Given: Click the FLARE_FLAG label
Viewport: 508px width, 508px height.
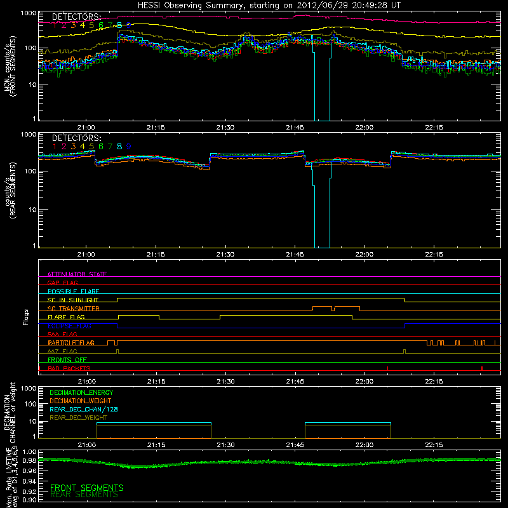Looking at the screenshot, I should 66,317.
